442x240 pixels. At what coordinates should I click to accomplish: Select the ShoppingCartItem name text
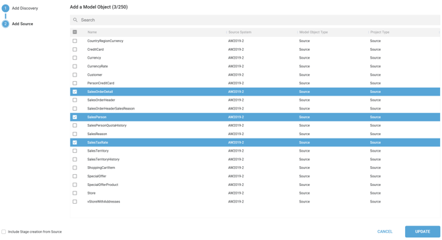click(x=101, y=167)
